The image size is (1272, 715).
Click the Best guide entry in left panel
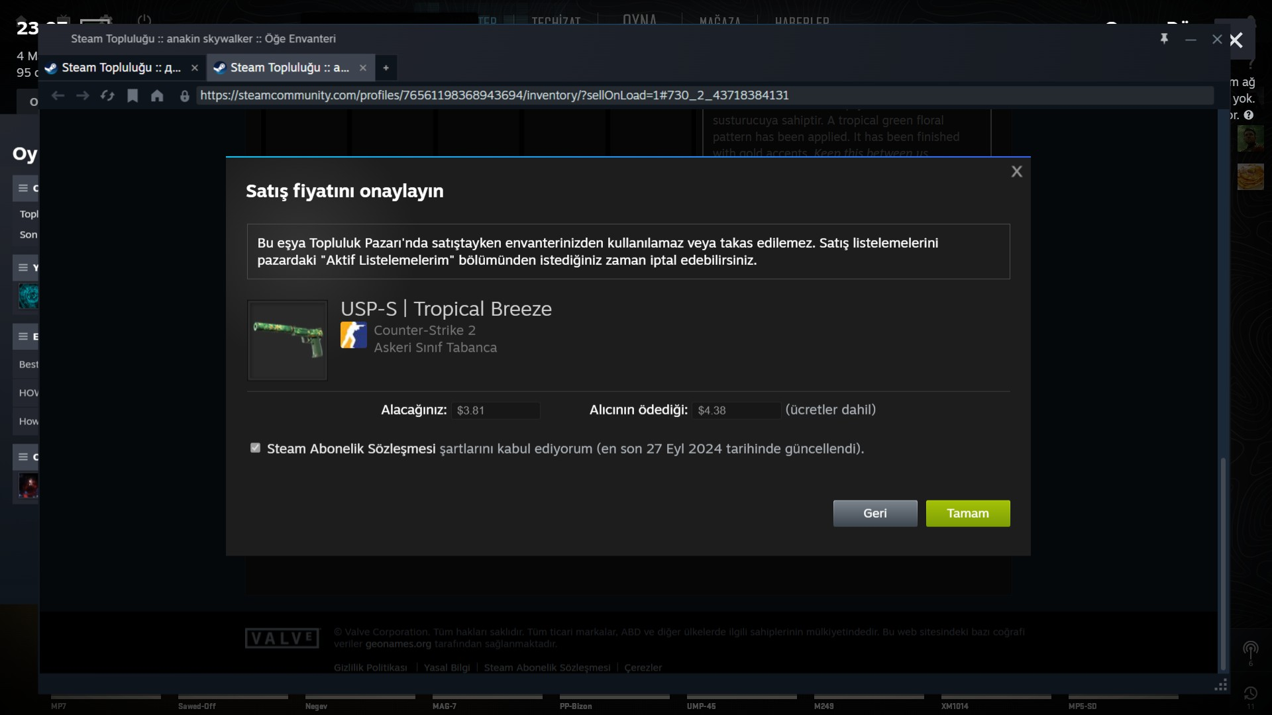(28, 364)
